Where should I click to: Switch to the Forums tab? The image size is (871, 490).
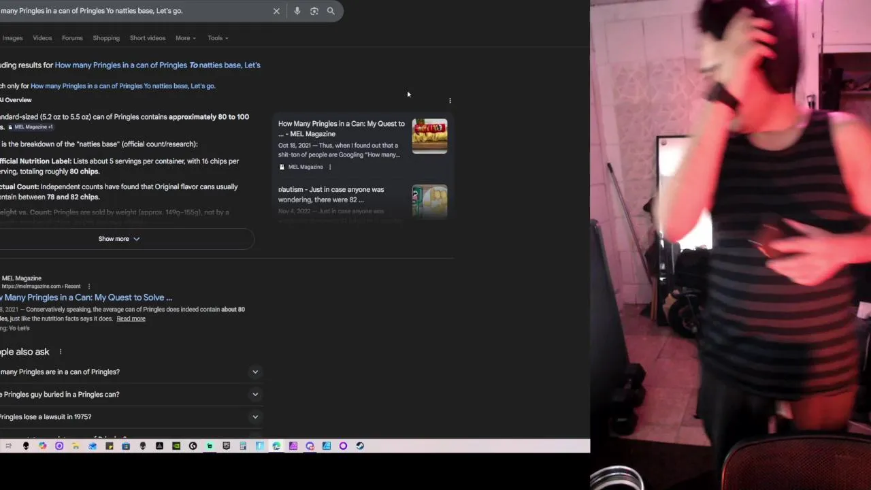72,38
